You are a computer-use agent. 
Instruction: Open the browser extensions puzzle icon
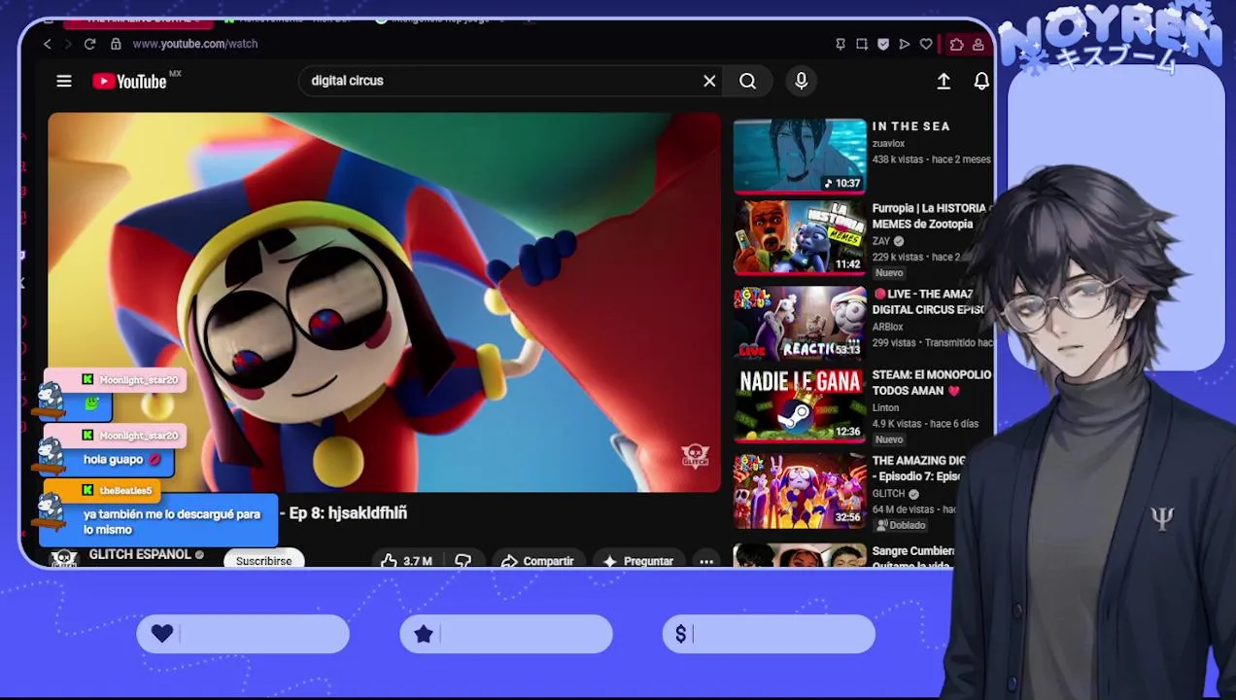click(957, 44)
